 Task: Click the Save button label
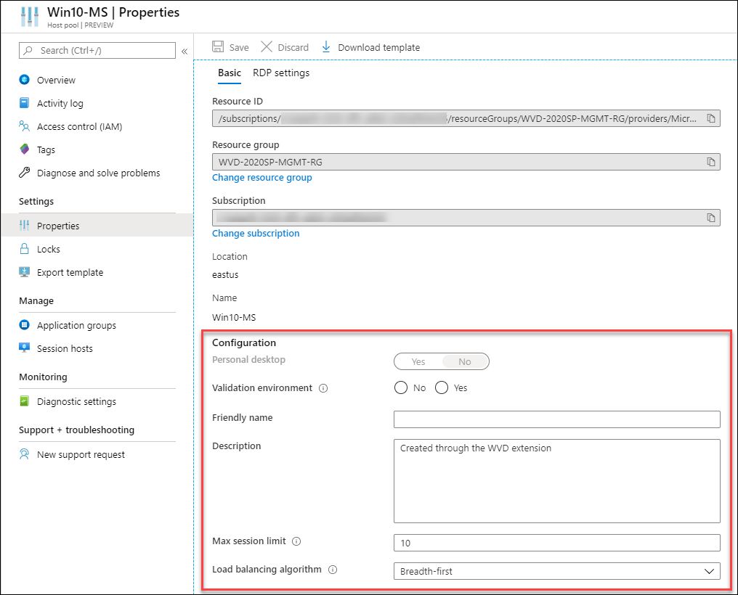(x=239, y=47)
